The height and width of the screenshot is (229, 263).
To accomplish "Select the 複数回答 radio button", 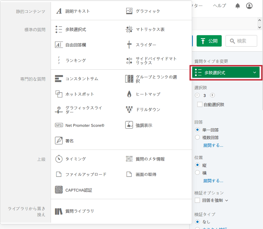I will (198, 137).
